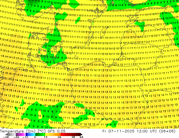The image size is (179, 138).
Task: Pick the orange swatch just below 26
Action: [x=60, y=134]
